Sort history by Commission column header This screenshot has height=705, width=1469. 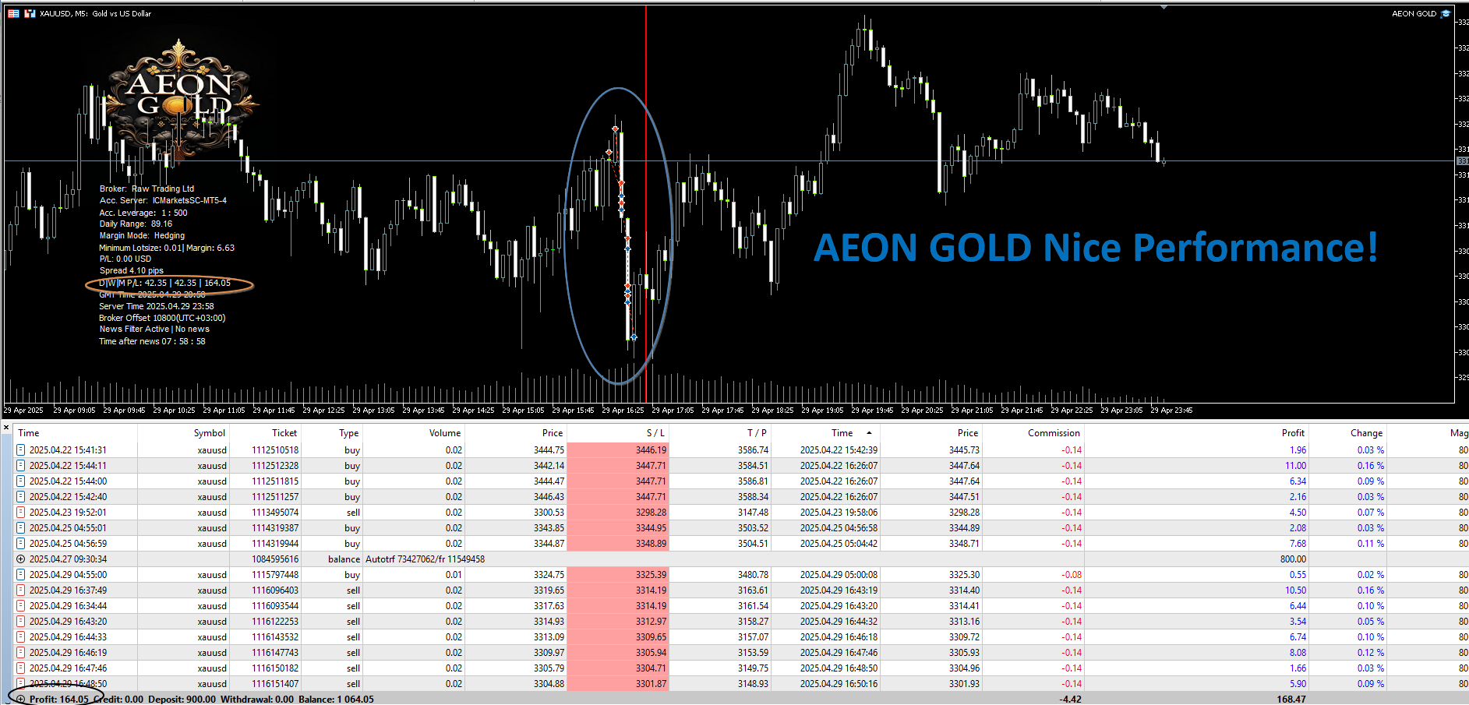1033,433
